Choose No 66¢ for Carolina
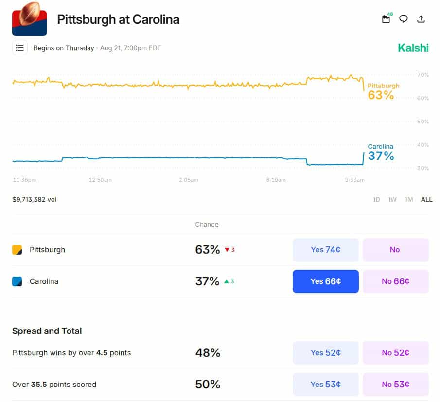440x402 pixels. tap(396, 281)
